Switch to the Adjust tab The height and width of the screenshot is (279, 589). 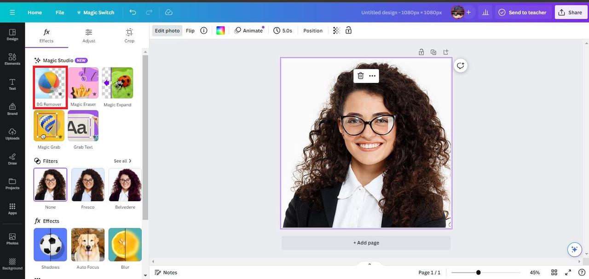89,35
